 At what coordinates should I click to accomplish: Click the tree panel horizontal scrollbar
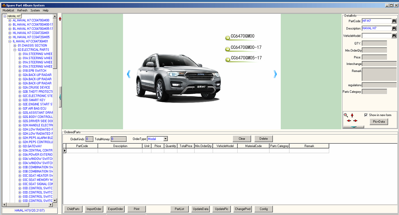click(28, 205)
